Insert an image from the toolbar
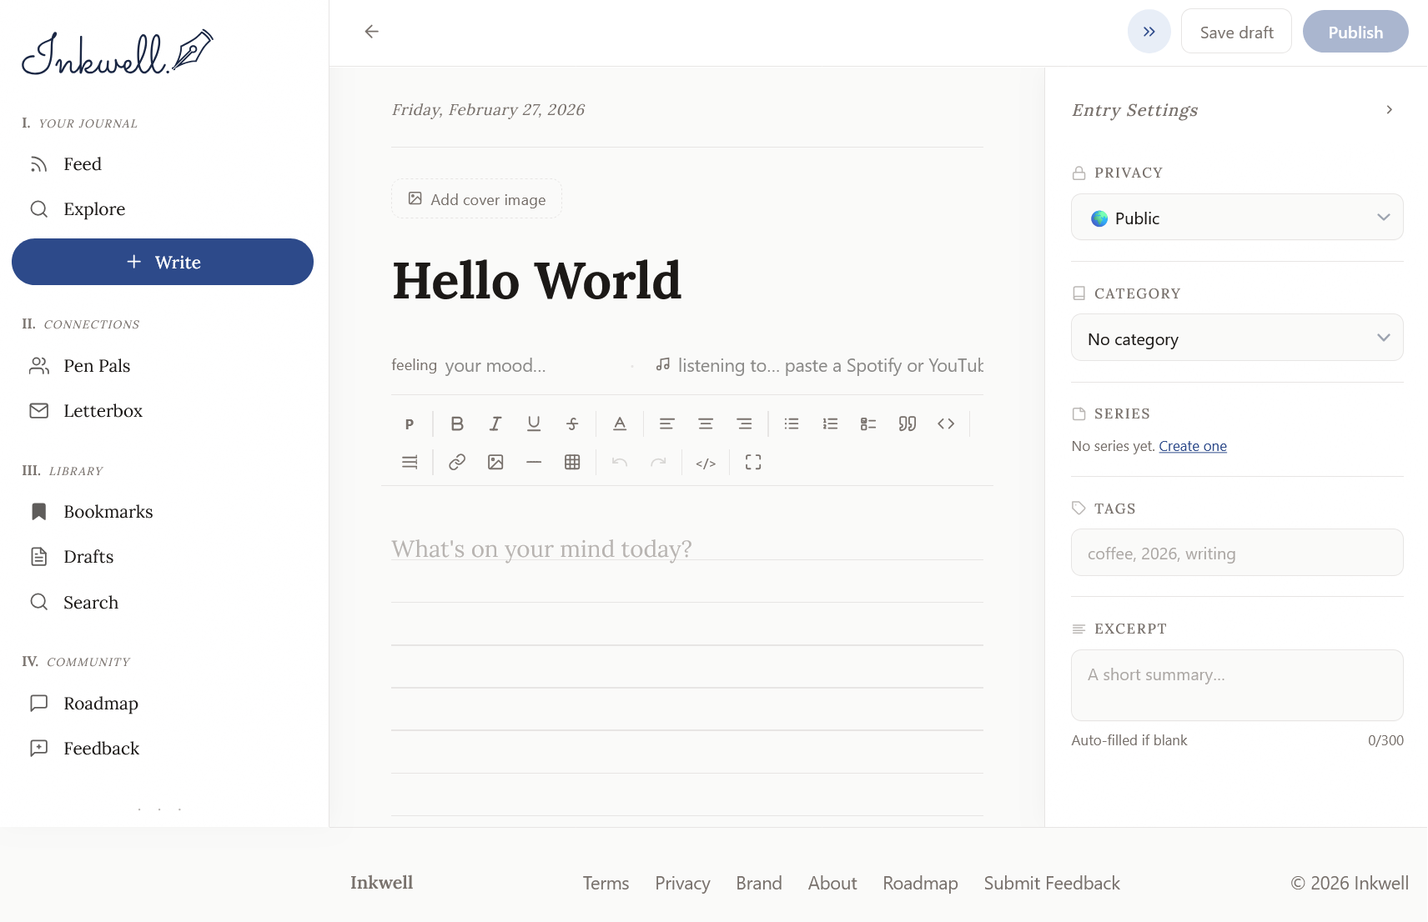This screenshot has width=1428, height=922. [495, 462]
